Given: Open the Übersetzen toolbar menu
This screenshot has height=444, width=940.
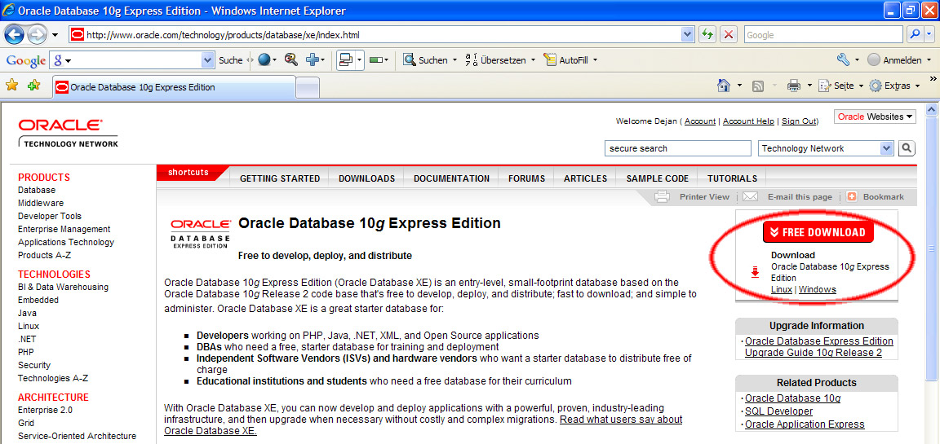Looking at the screenshot, I should click(x=499, y=59).
